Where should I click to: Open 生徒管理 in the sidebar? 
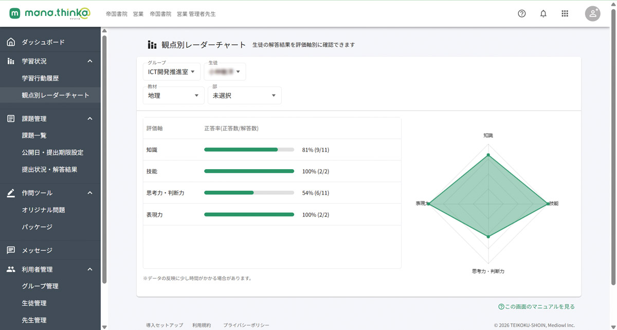[x=34, y=303]
